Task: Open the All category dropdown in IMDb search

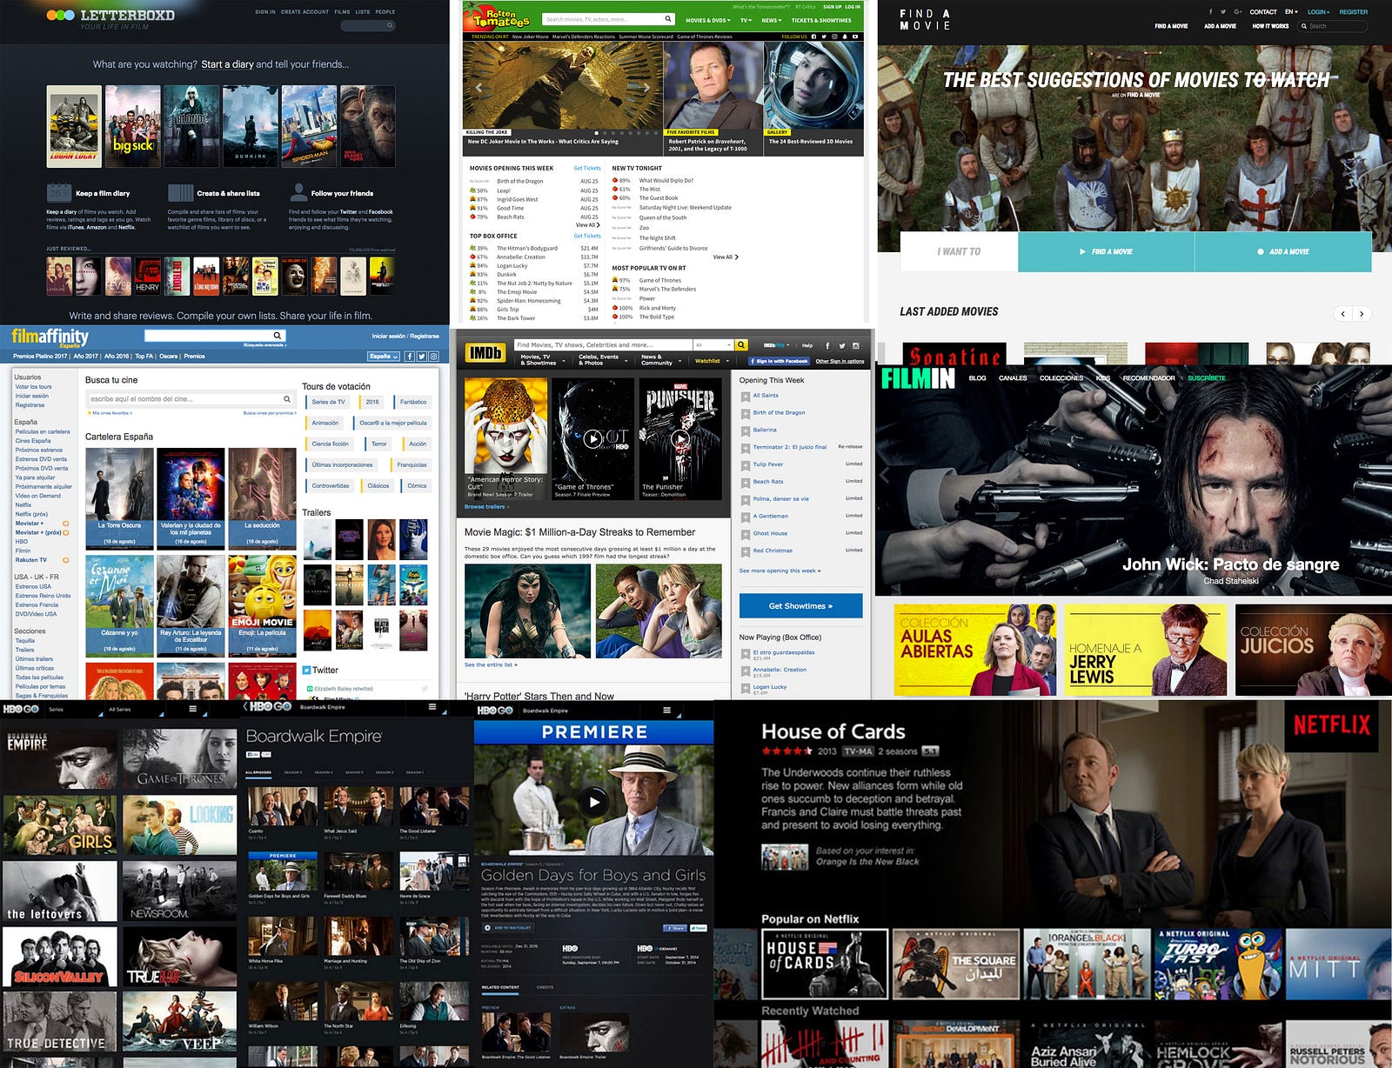Action: (713, 345)
